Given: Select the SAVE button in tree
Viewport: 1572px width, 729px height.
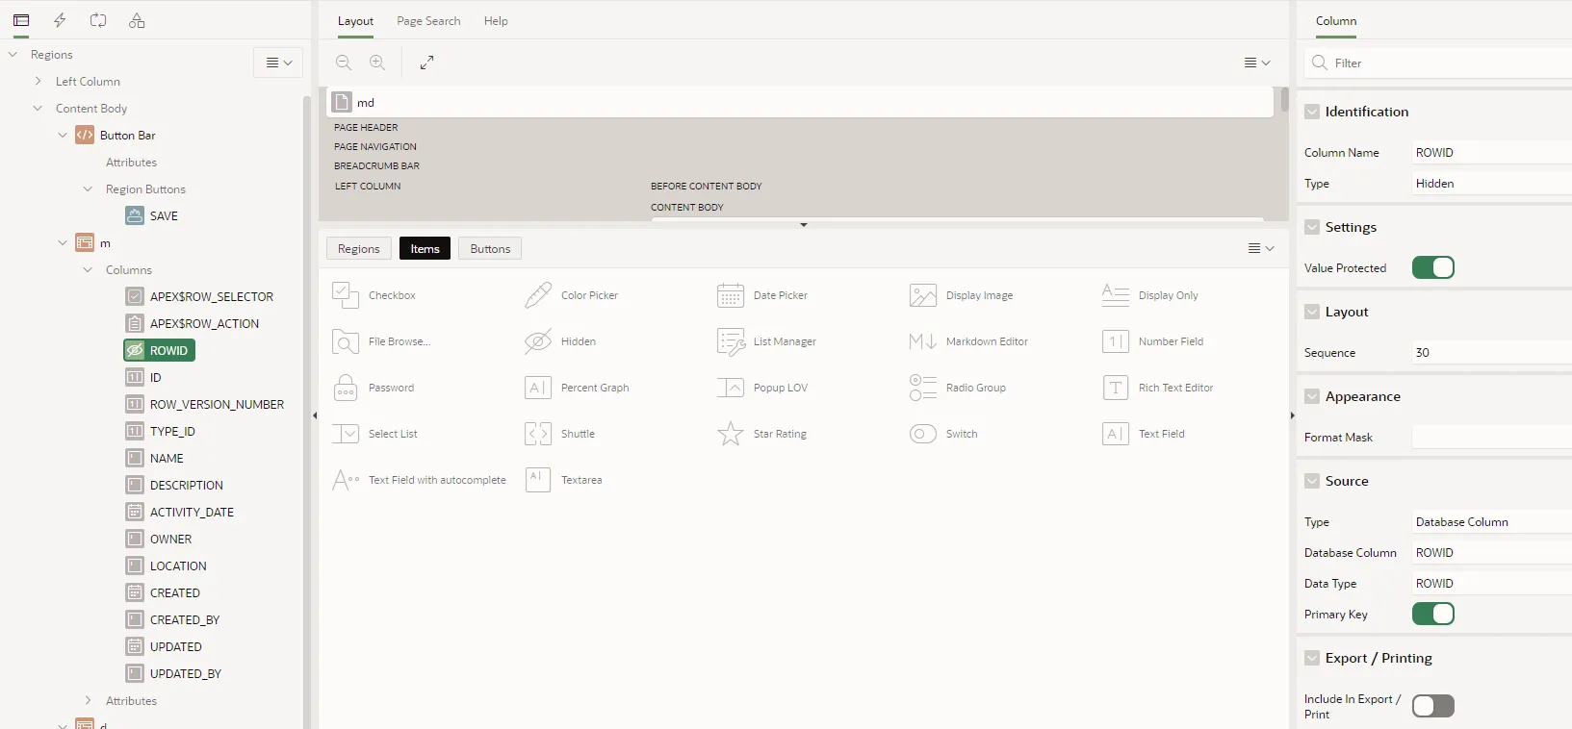Looking at the screenshot, I should click(152, 216).
